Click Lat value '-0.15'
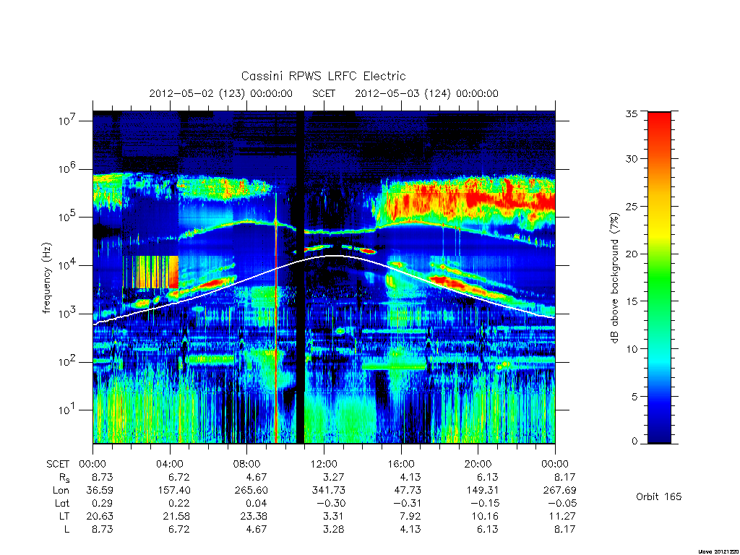740x555 pixels. pos(484,503)
